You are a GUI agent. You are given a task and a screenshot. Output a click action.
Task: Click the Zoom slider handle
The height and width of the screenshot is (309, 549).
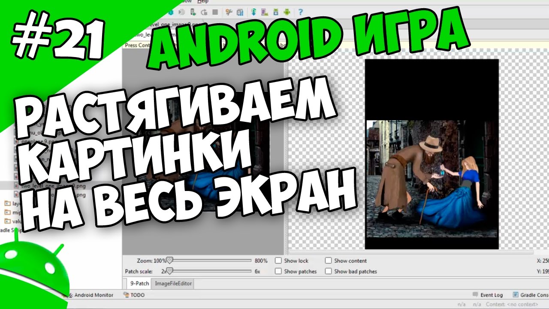coord(169,260)
